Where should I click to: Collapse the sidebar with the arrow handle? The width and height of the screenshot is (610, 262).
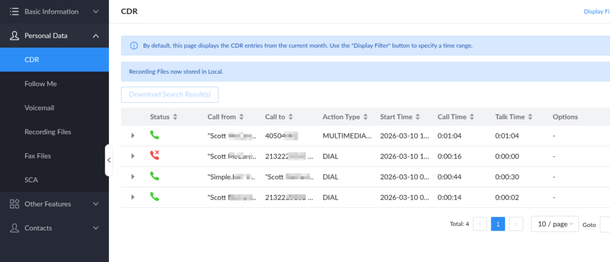(x=108, y=160)
